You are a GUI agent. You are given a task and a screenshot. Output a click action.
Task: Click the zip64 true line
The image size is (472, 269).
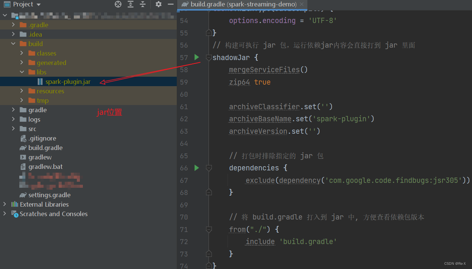(250, 82)
